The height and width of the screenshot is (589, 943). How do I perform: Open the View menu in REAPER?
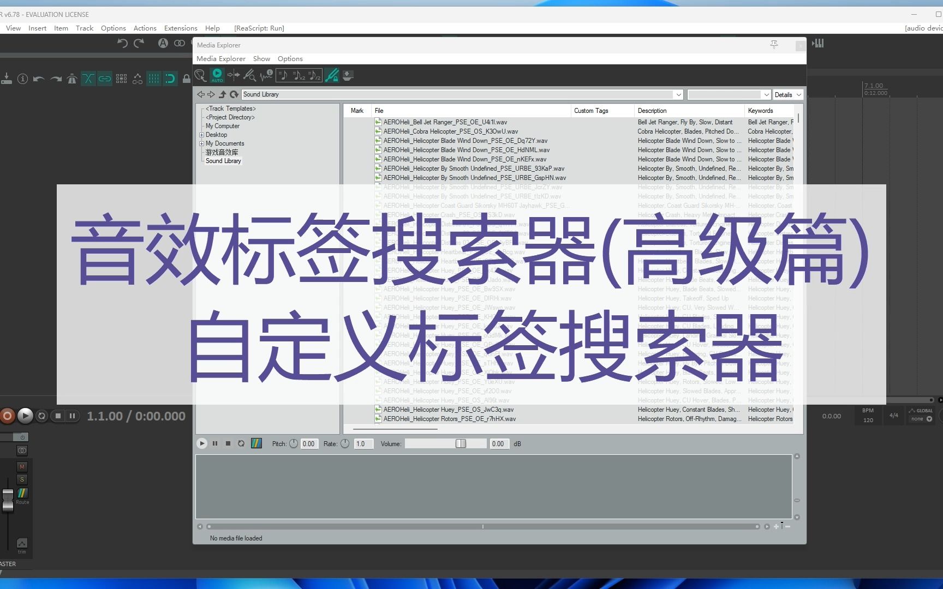click(x=13, y=28)
